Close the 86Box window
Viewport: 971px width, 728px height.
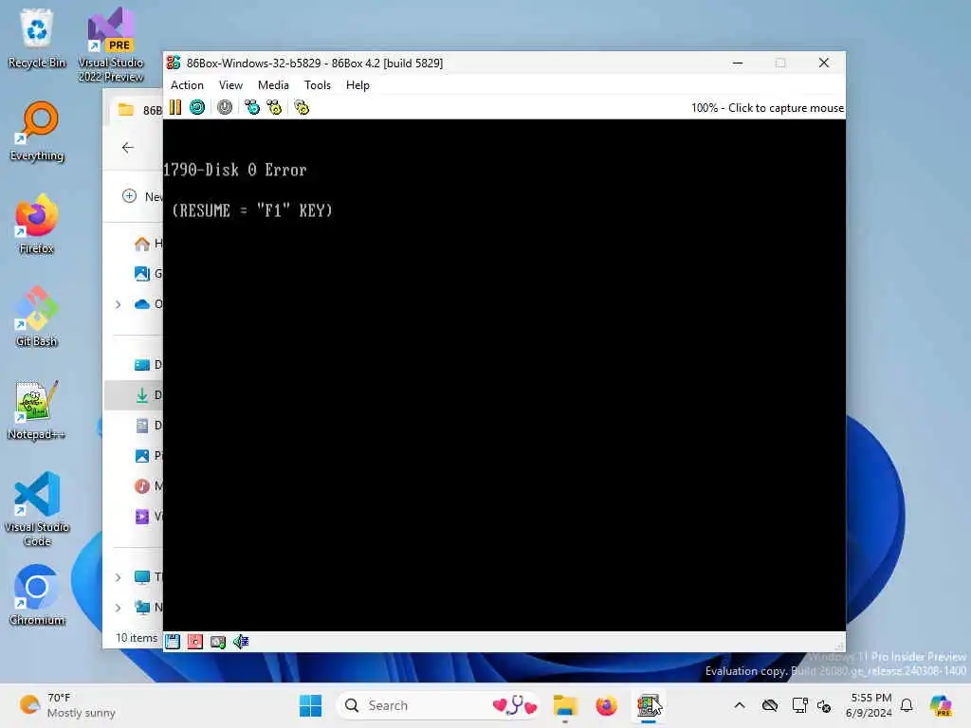pos(824,63)
